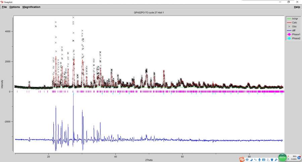Open the shirt skin icon
The height and width of the screenshot is (162, 302).
(272, 160)
